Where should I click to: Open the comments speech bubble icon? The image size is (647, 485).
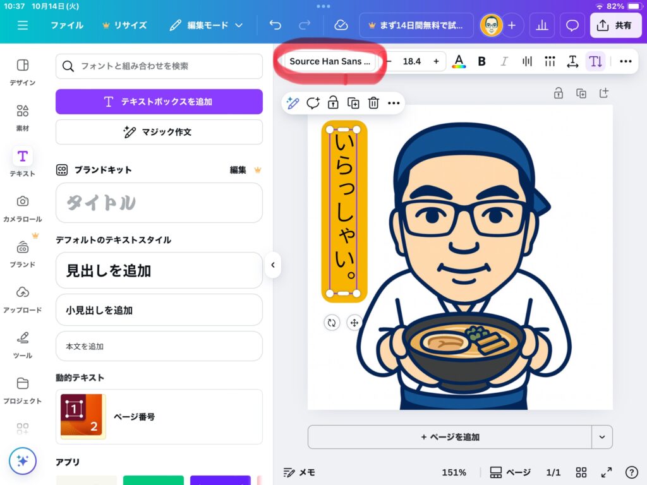click(x=572, y=25)
